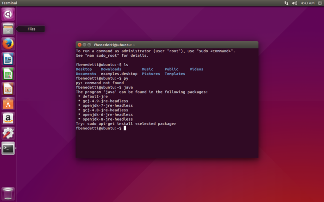Open the Ubuntu Dash search launcher
Screen dimensions: 324x202
8,14
